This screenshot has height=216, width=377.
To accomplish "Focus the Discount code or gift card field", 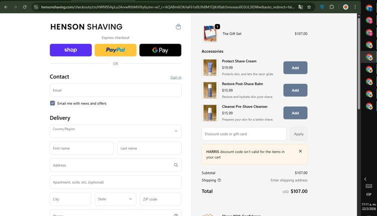I will (x=244, y=134).
